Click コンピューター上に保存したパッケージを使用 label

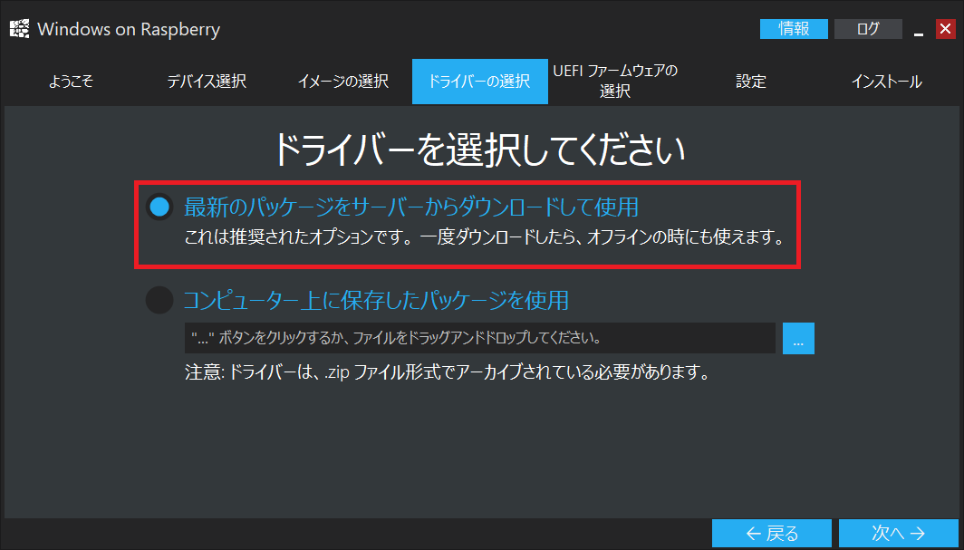click(x=376, y=300)
